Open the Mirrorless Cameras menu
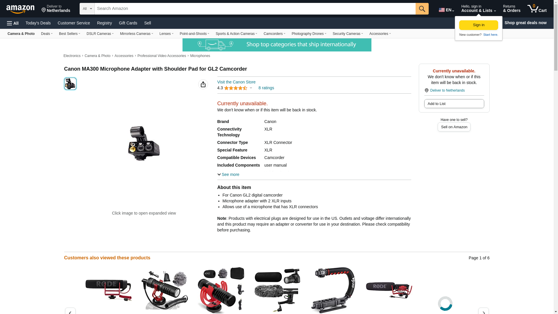The image size is (558, 314). (x=137, y=34)
